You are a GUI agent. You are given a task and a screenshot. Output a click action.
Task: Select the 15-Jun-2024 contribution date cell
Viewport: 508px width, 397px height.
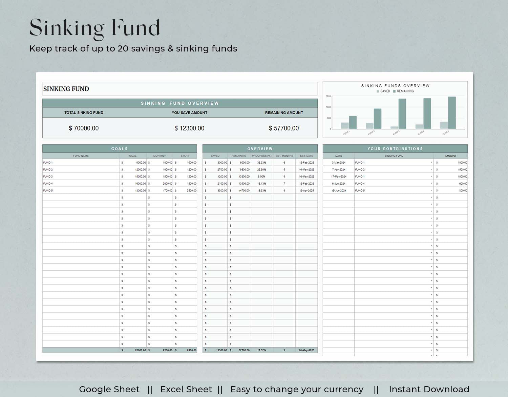[339, 190]
